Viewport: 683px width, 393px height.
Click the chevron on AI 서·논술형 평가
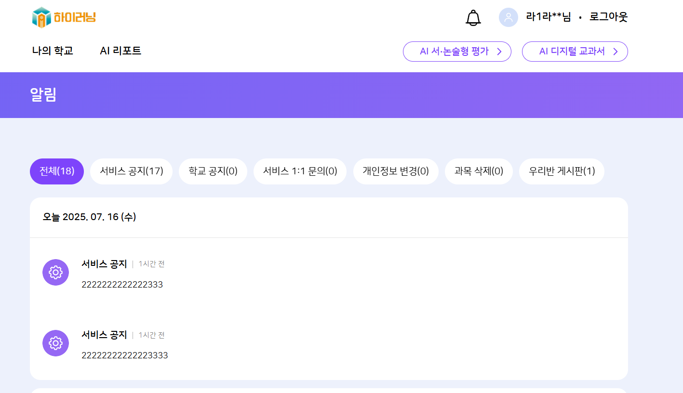(499, 52)
